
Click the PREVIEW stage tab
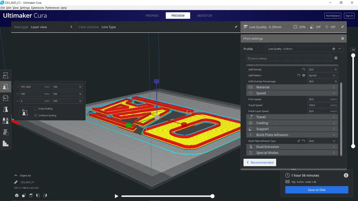178,15
